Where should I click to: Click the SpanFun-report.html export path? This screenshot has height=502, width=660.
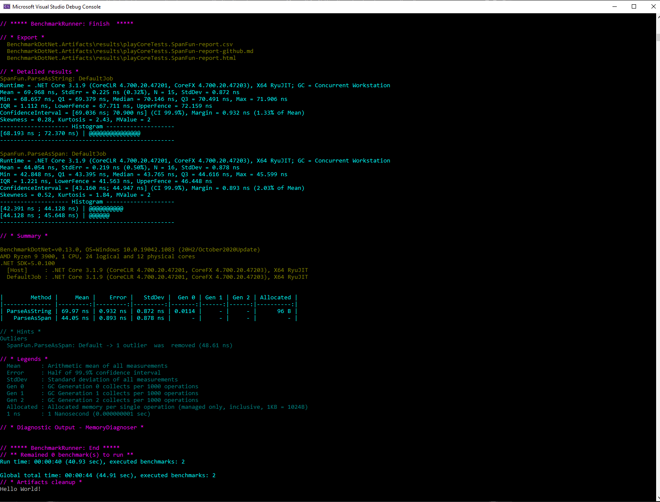122,58
